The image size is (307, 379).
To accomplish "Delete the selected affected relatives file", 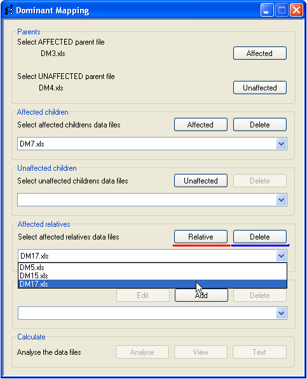I will coord(260,236).
